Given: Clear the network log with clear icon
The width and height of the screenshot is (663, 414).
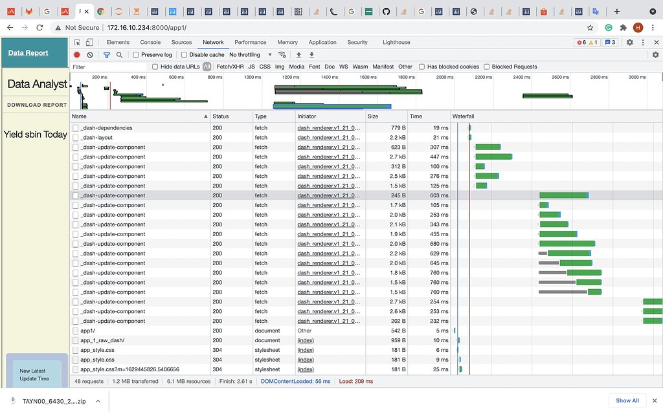Looking at the screenshot, I should [89, 54].
